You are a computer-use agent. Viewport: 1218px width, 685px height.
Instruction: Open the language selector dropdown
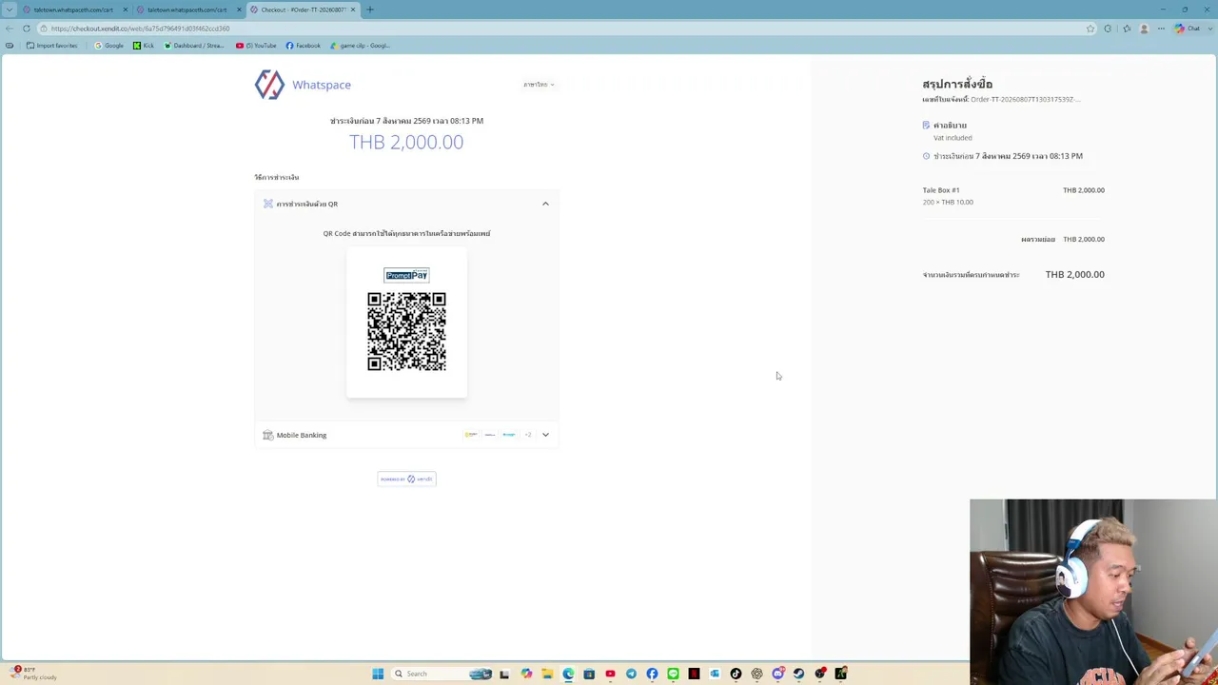[539, 85]
